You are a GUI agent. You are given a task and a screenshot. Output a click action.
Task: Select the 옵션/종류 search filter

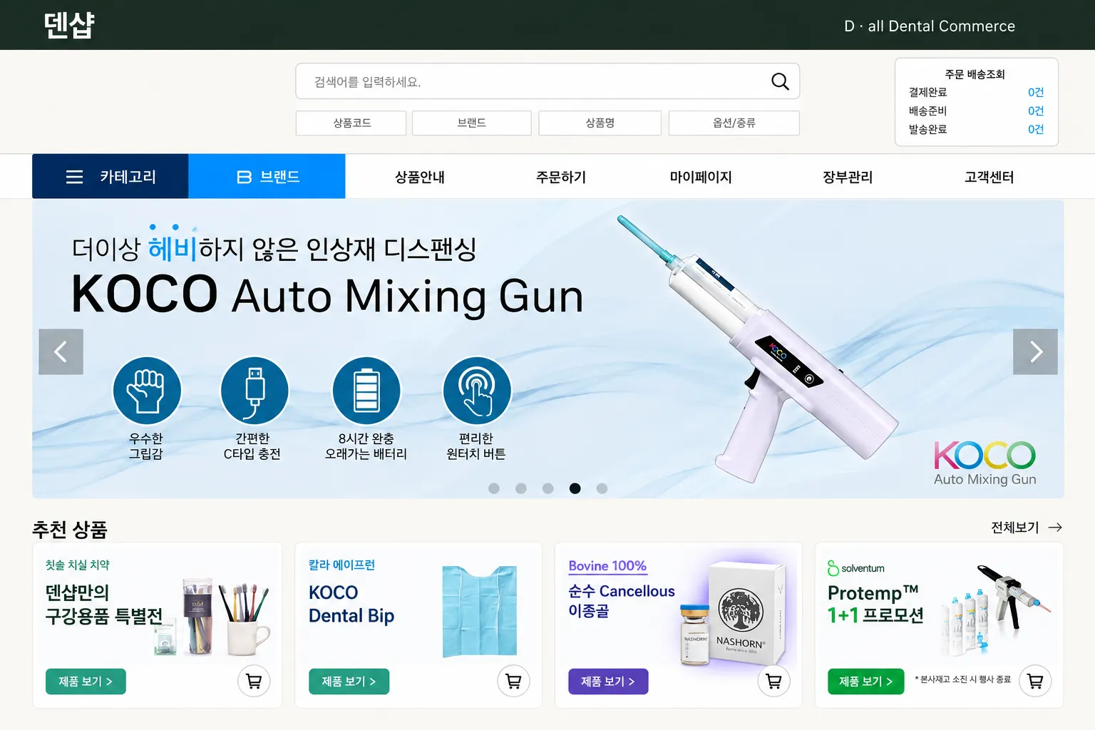point(734,123)
